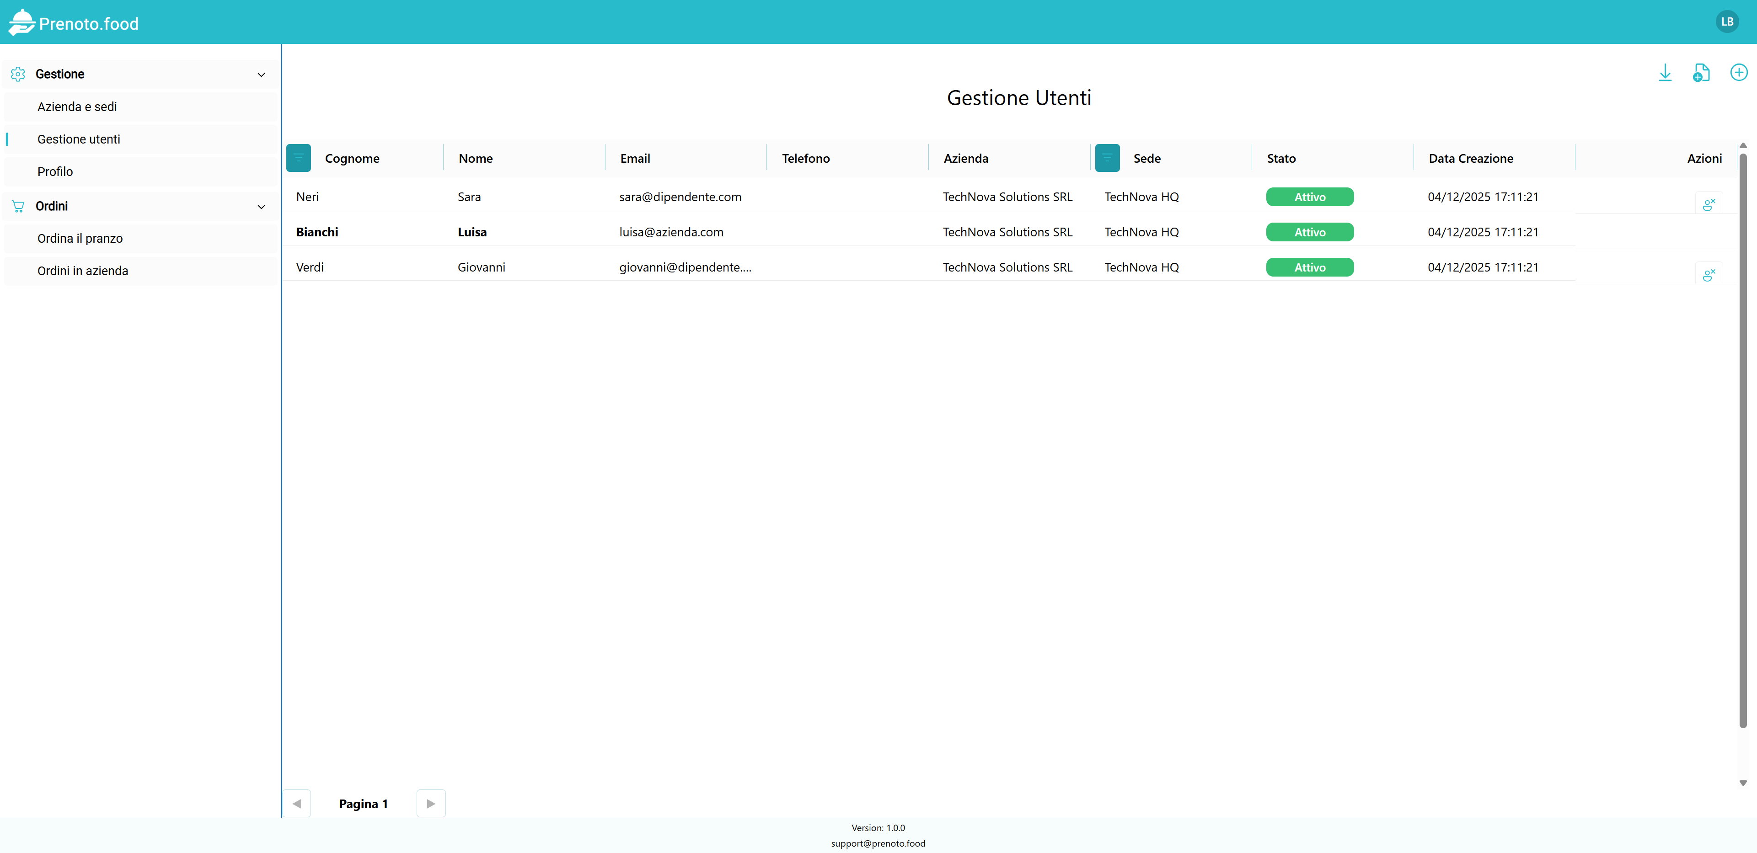Go to next page arrow

click(431, 803)
